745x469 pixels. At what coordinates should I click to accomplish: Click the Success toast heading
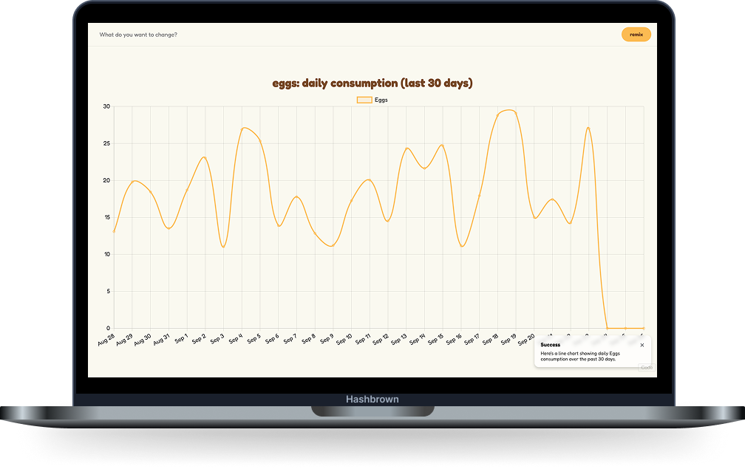click(x=551, y=344)
